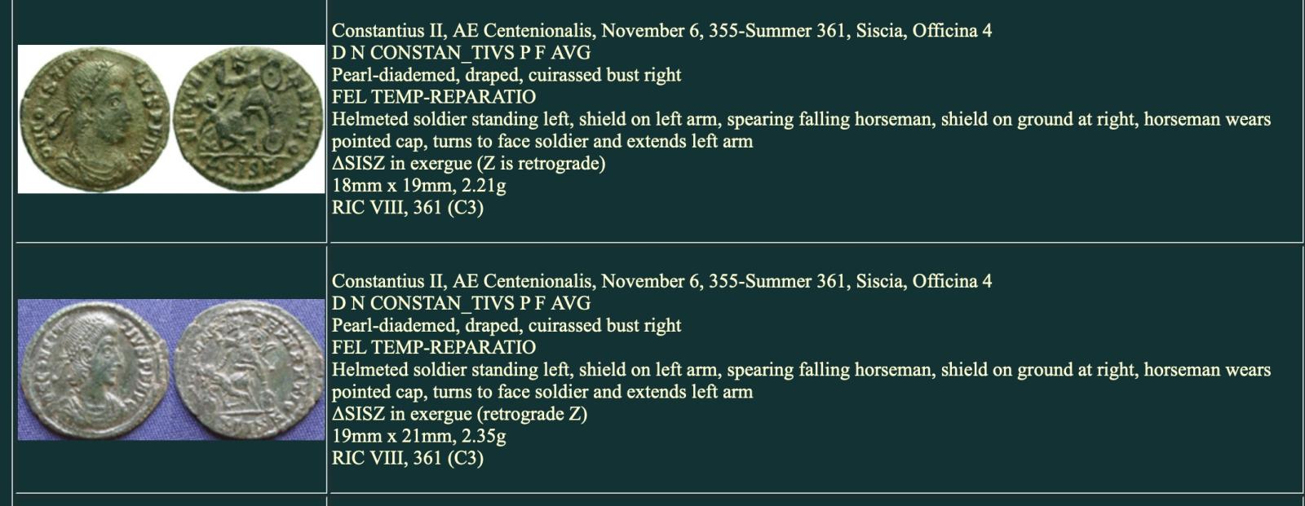Click the silver-toned coin's obverse portrait
1305x506 pixels.
pos(96,369)
